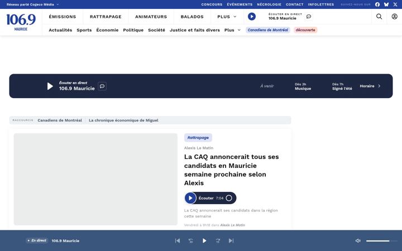
Task: Click the search magnifier icon
Action: click(379, 16)
